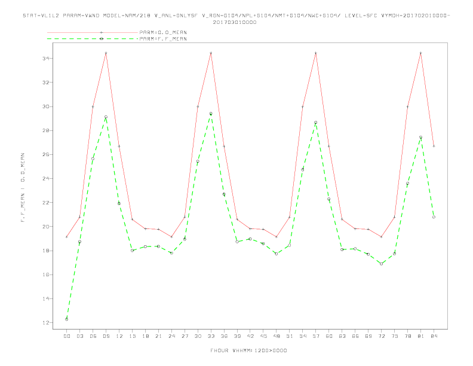Click the red peak data point at hour 81
Image resolution: width=473 pixels, height=366 pixels.
(421, 53)
